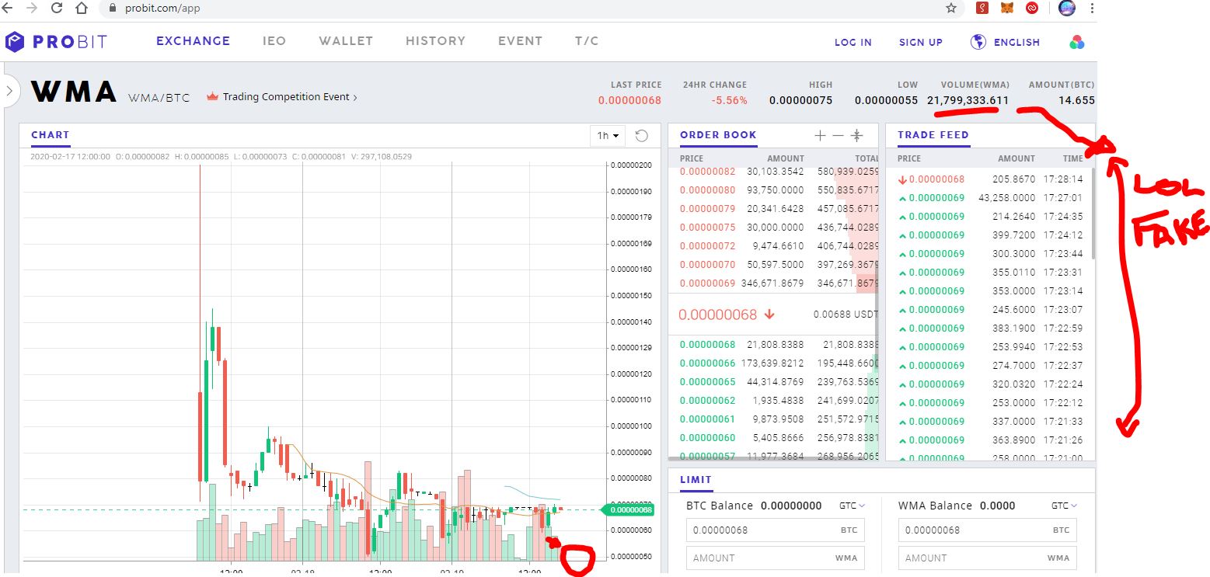Click buy AMOUNT field under BTC Balance
1210x577 pixels.
tap(776, 558)
